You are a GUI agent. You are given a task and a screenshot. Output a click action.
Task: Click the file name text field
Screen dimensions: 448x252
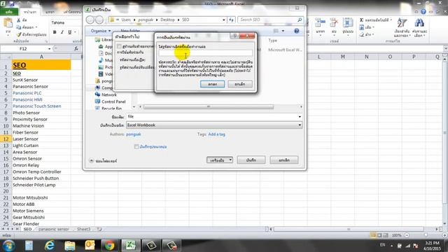[x=211, y=117]
